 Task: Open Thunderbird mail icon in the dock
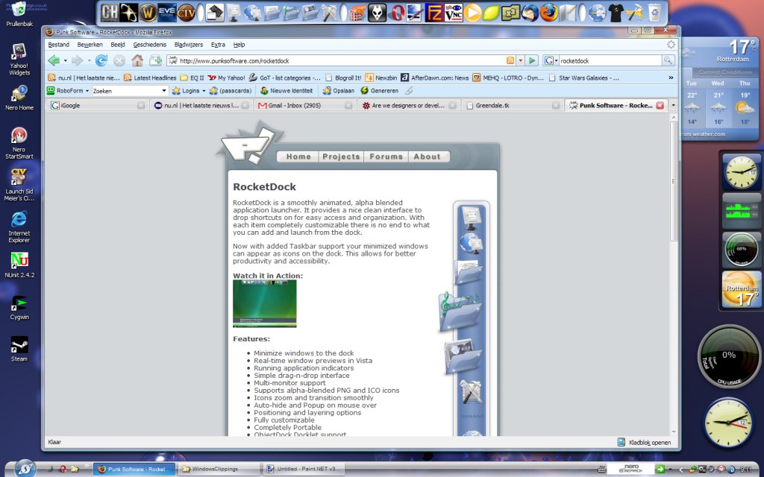[x=529, y=13]
